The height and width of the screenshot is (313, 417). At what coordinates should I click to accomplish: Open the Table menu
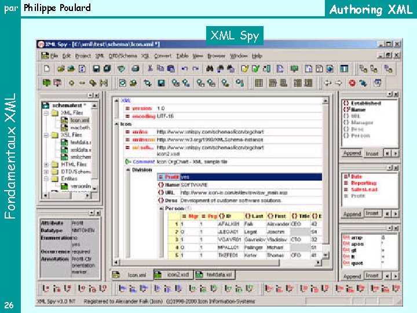point(182,56)
